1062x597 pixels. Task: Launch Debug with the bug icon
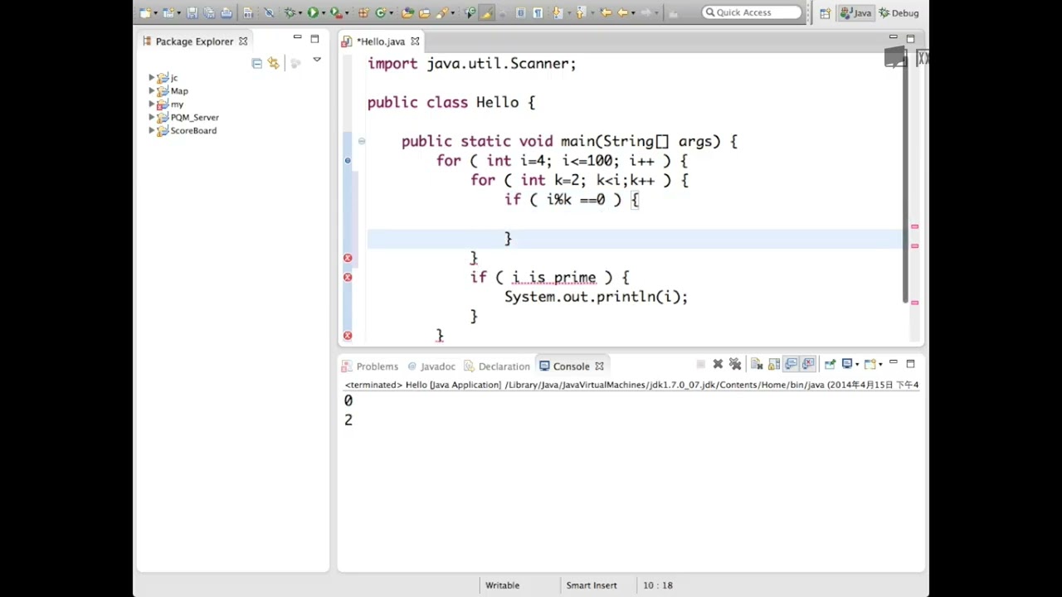[290, 12]
